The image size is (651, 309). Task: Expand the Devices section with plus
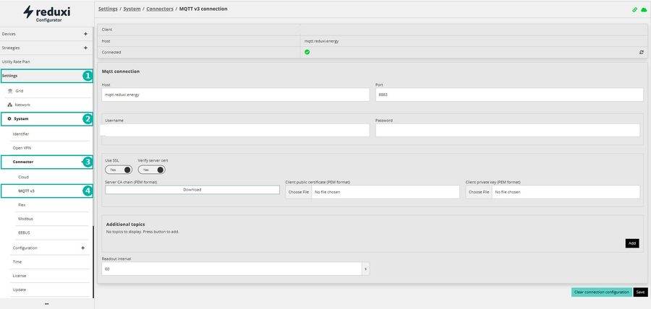tap(85, 34)
